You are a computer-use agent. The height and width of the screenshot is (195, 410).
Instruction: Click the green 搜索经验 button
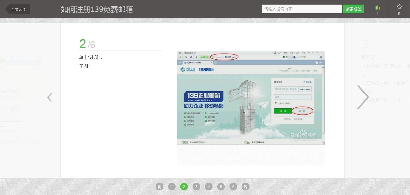coord(353,9)
